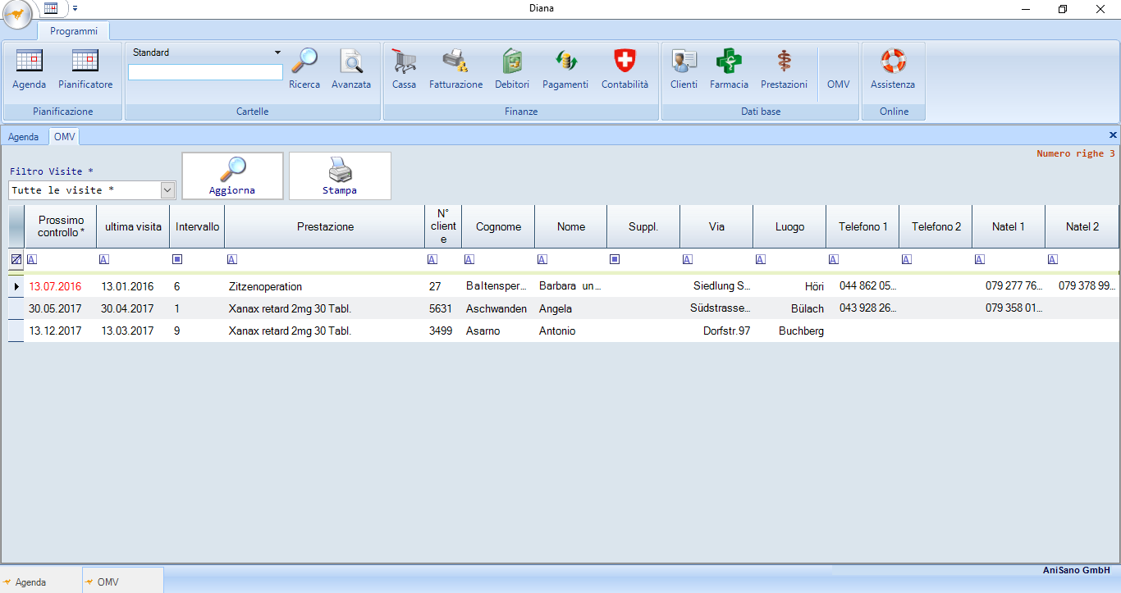1121x593 pixels.
Task: Click the Cartelle search input field
Action: (x=205, y=72)
